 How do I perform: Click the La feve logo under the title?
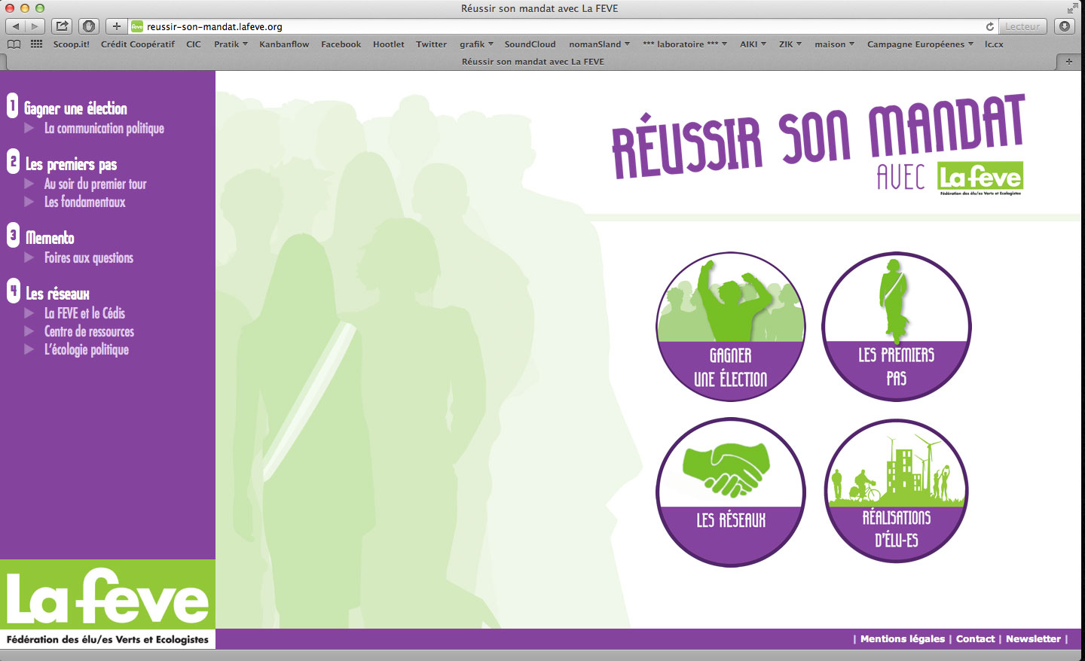[x=980, y=178]
